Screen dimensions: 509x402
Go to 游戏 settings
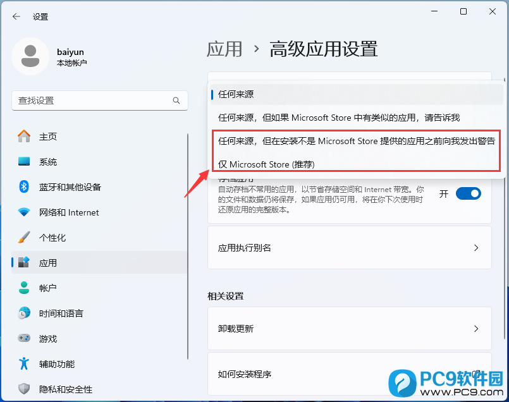pos(99,338)
